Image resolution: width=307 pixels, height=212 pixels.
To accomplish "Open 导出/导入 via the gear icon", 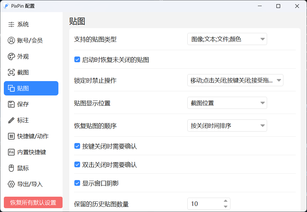I will click(x=11, y=184).
